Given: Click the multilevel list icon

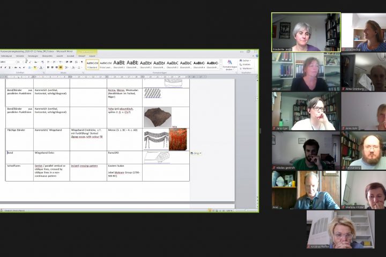Looking at the screenshot, I should 61,62.
